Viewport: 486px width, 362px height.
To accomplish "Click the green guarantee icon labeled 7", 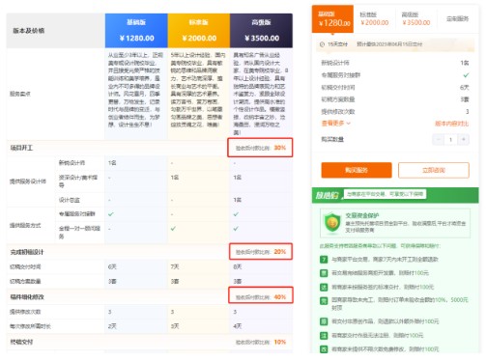I will click(324, 260).
